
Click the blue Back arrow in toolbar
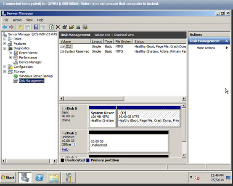click(5, 27)
